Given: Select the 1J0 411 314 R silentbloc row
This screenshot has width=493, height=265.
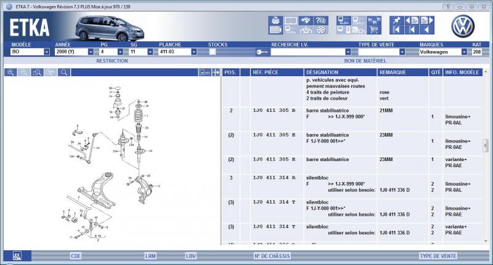Looking at the screenshot, I should click(x=352, y=186).
